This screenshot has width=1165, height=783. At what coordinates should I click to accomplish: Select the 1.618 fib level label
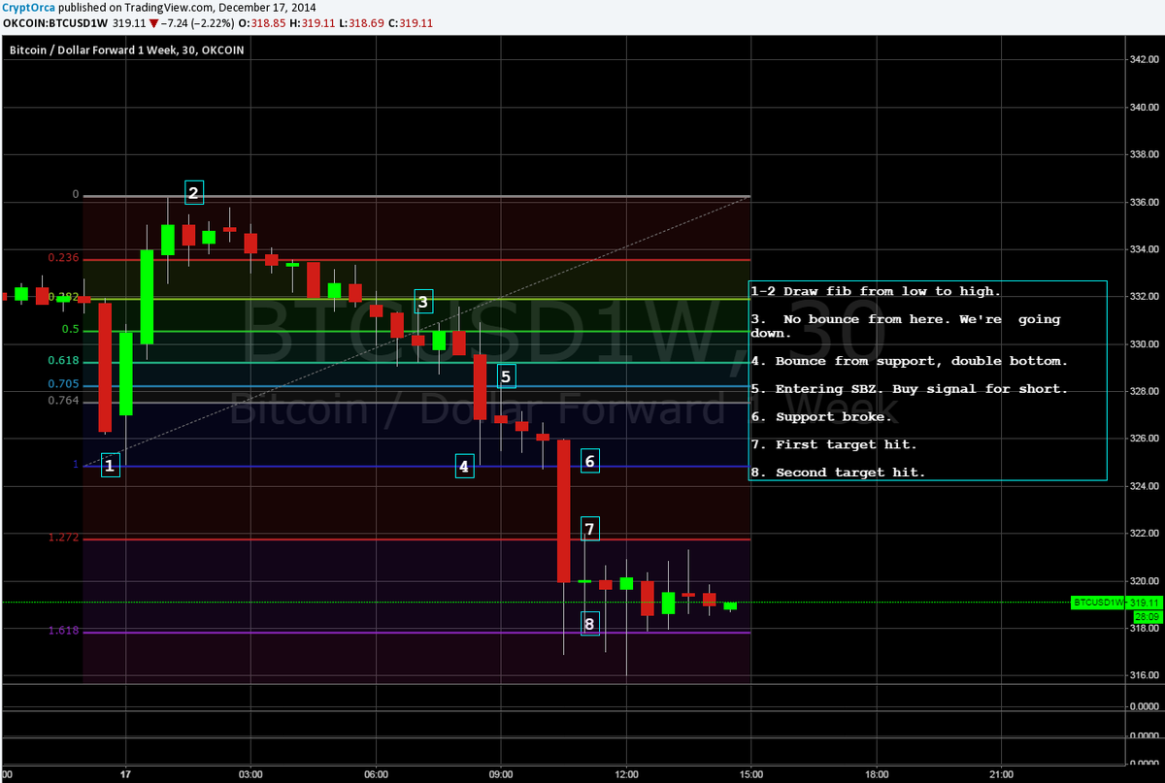[x=64, y=631]
